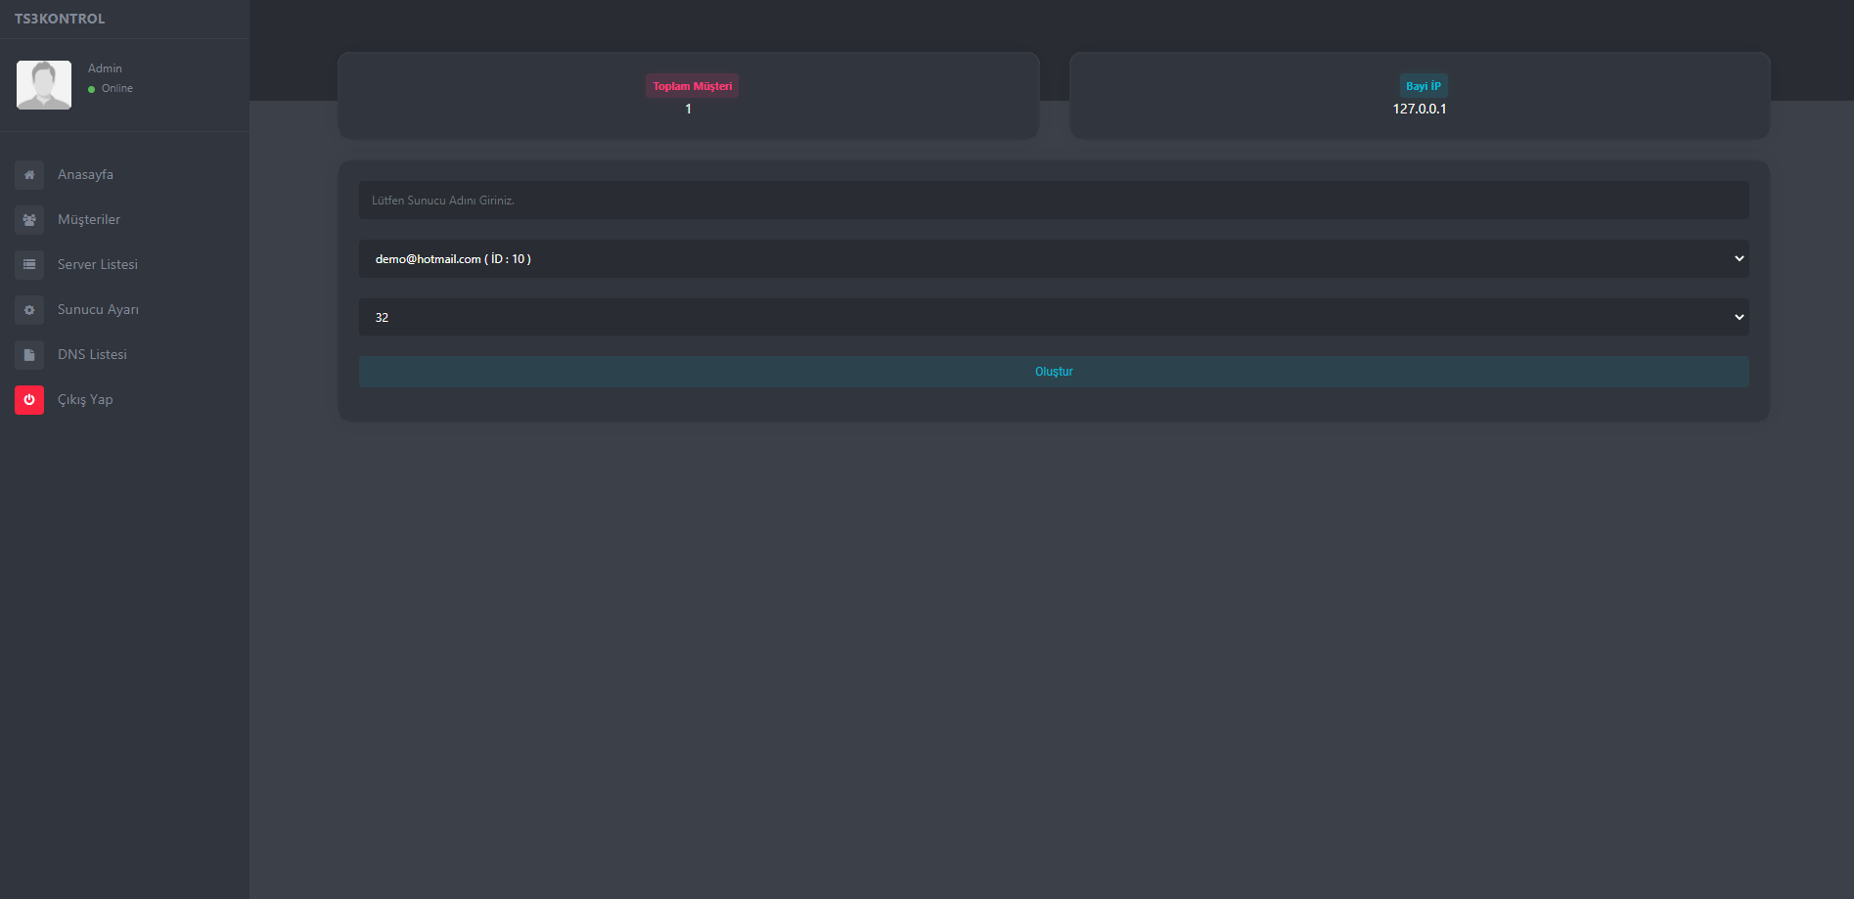Click the TS3KONTROL logo text

60,19
